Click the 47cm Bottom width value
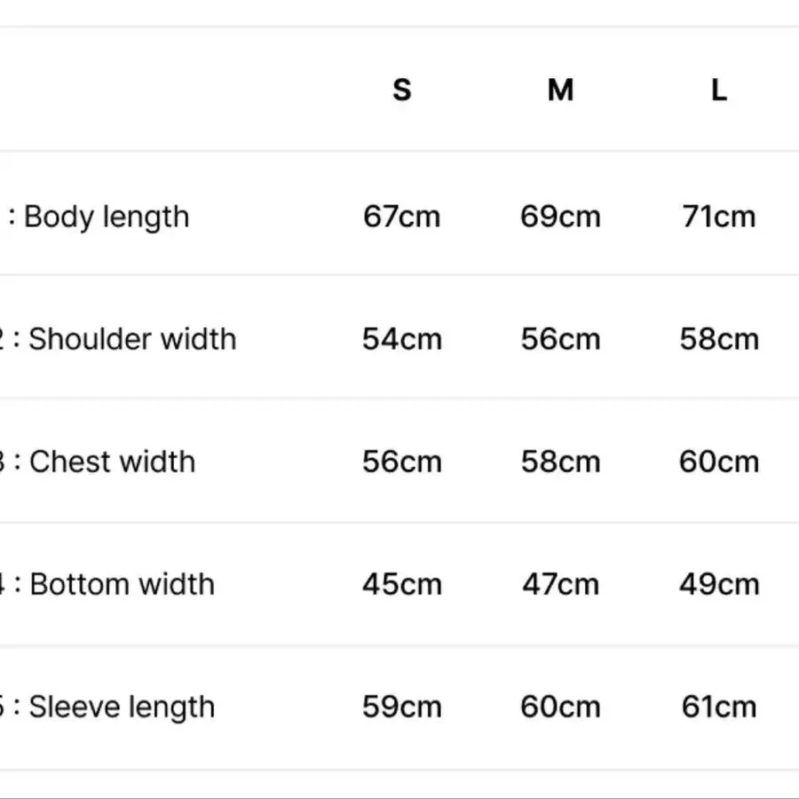The width and height of the screenshot is (799, 799). [560, 584]
